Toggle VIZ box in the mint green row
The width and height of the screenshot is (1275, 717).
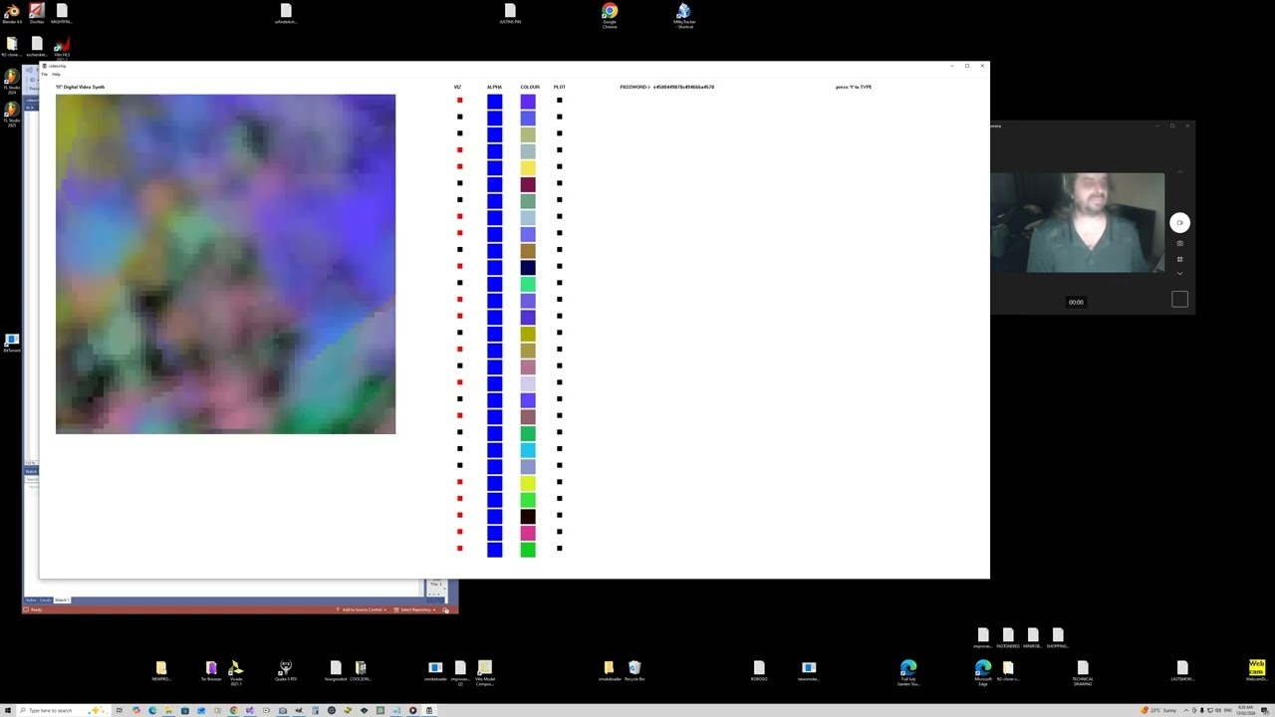[459, 283]
